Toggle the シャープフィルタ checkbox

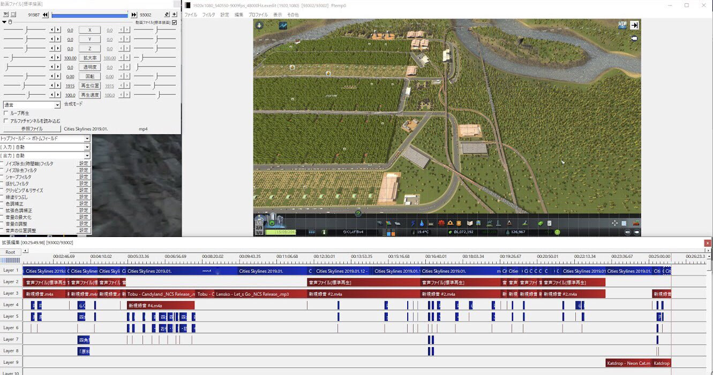tap(2, 177)
